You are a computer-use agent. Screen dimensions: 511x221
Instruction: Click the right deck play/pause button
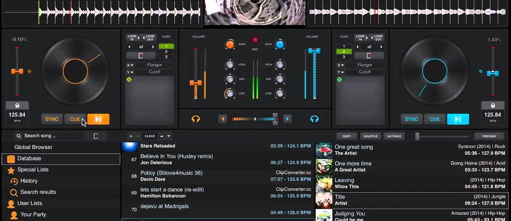pos(458,119)
